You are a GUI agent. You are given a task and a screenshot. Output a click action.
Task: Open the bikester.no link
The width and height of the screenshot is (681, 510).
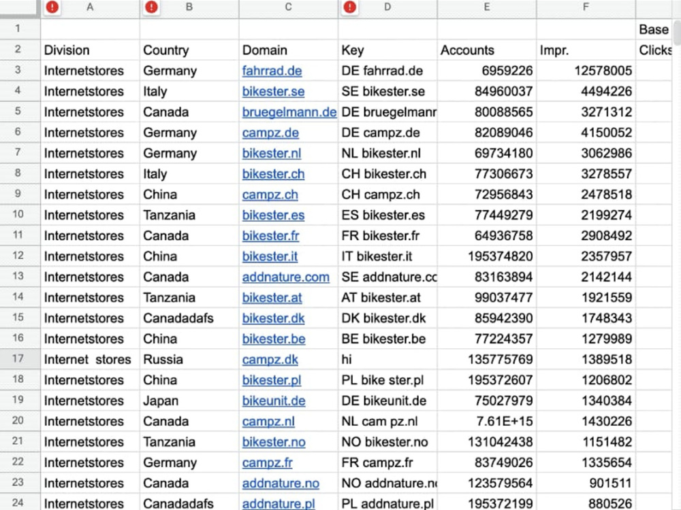tap(274, 442)
